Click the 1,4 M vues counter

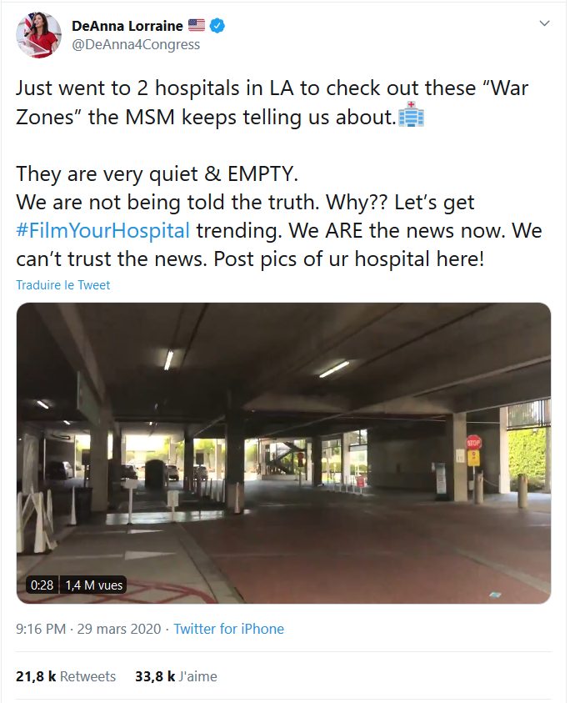pyautogui.click(x=93, y=585)
